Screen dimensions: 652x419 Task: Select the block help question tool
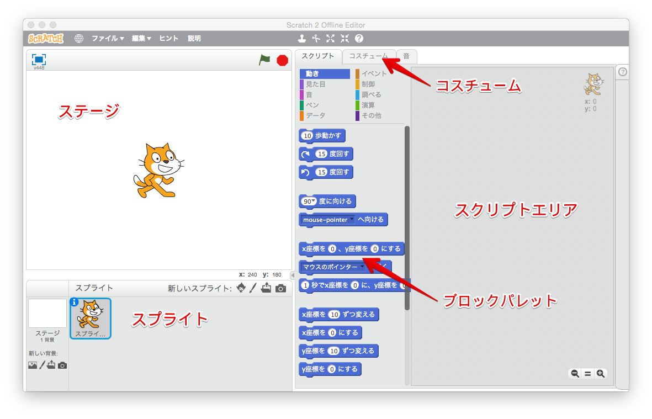[359, 39]
